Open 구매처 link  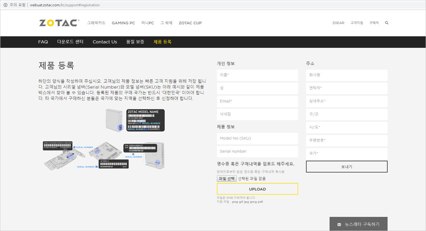click(x=374, y=23)
